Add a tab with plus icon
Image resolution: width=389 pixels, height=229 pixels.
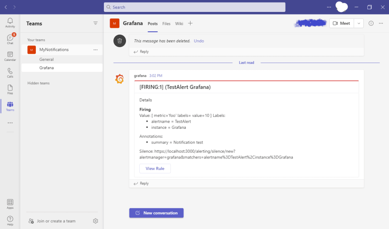[190, 23]
